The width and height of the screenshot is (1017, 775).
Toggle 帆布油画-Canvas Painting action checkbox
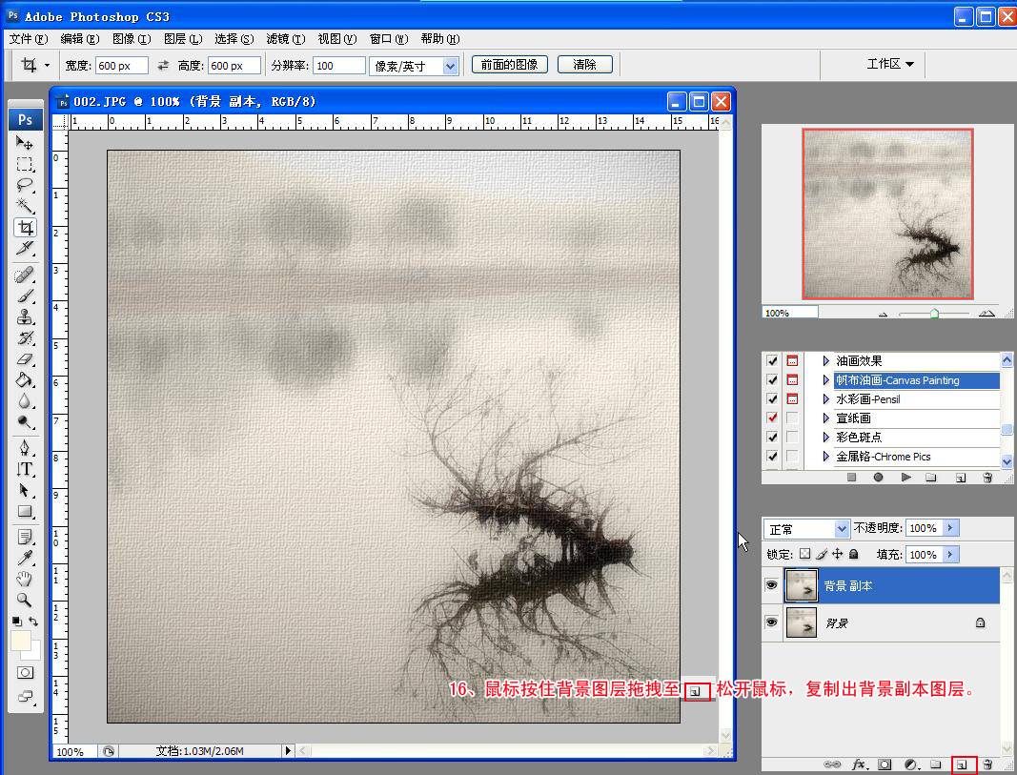[x=772, y=380]
